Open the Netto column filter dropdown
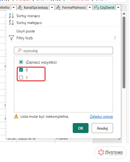This screenshot has height=162, width=130. coord(14,7)
